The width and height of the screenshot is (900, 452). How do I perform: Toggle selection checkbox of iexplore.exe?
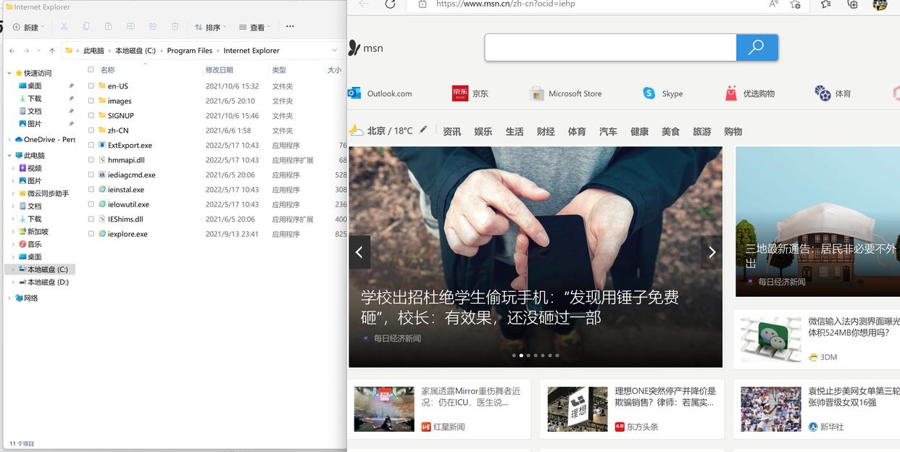coord(91,234)
